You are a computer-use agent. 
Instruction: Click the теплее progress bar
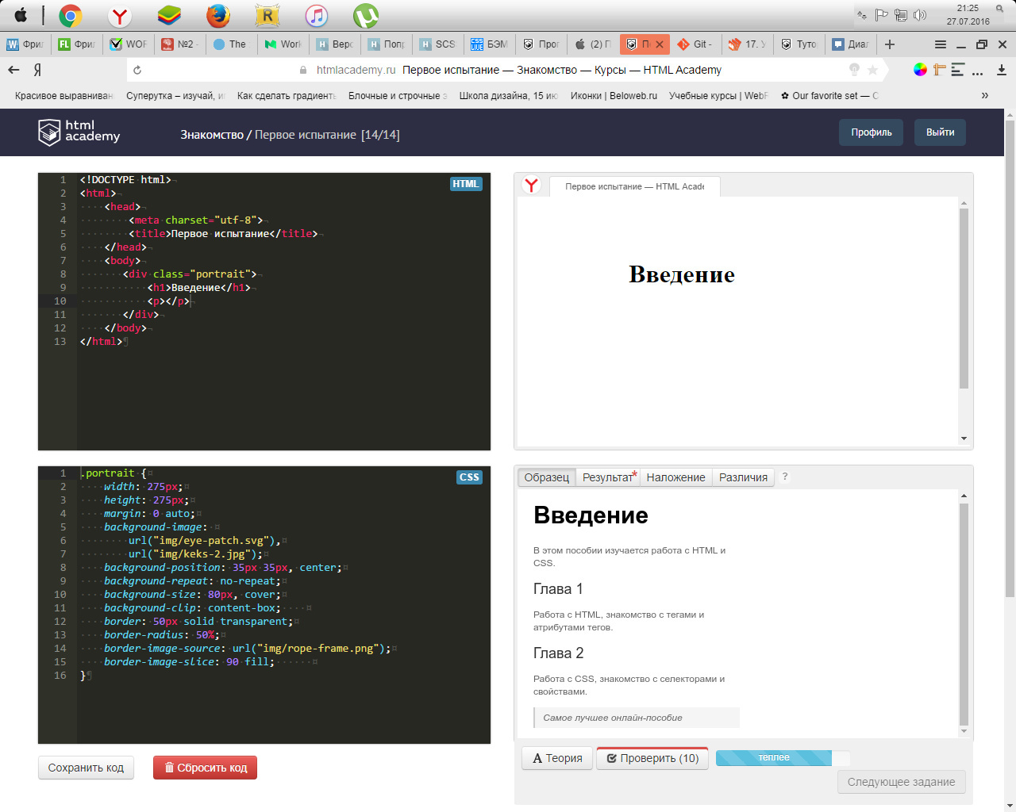(x=774, y=757)
